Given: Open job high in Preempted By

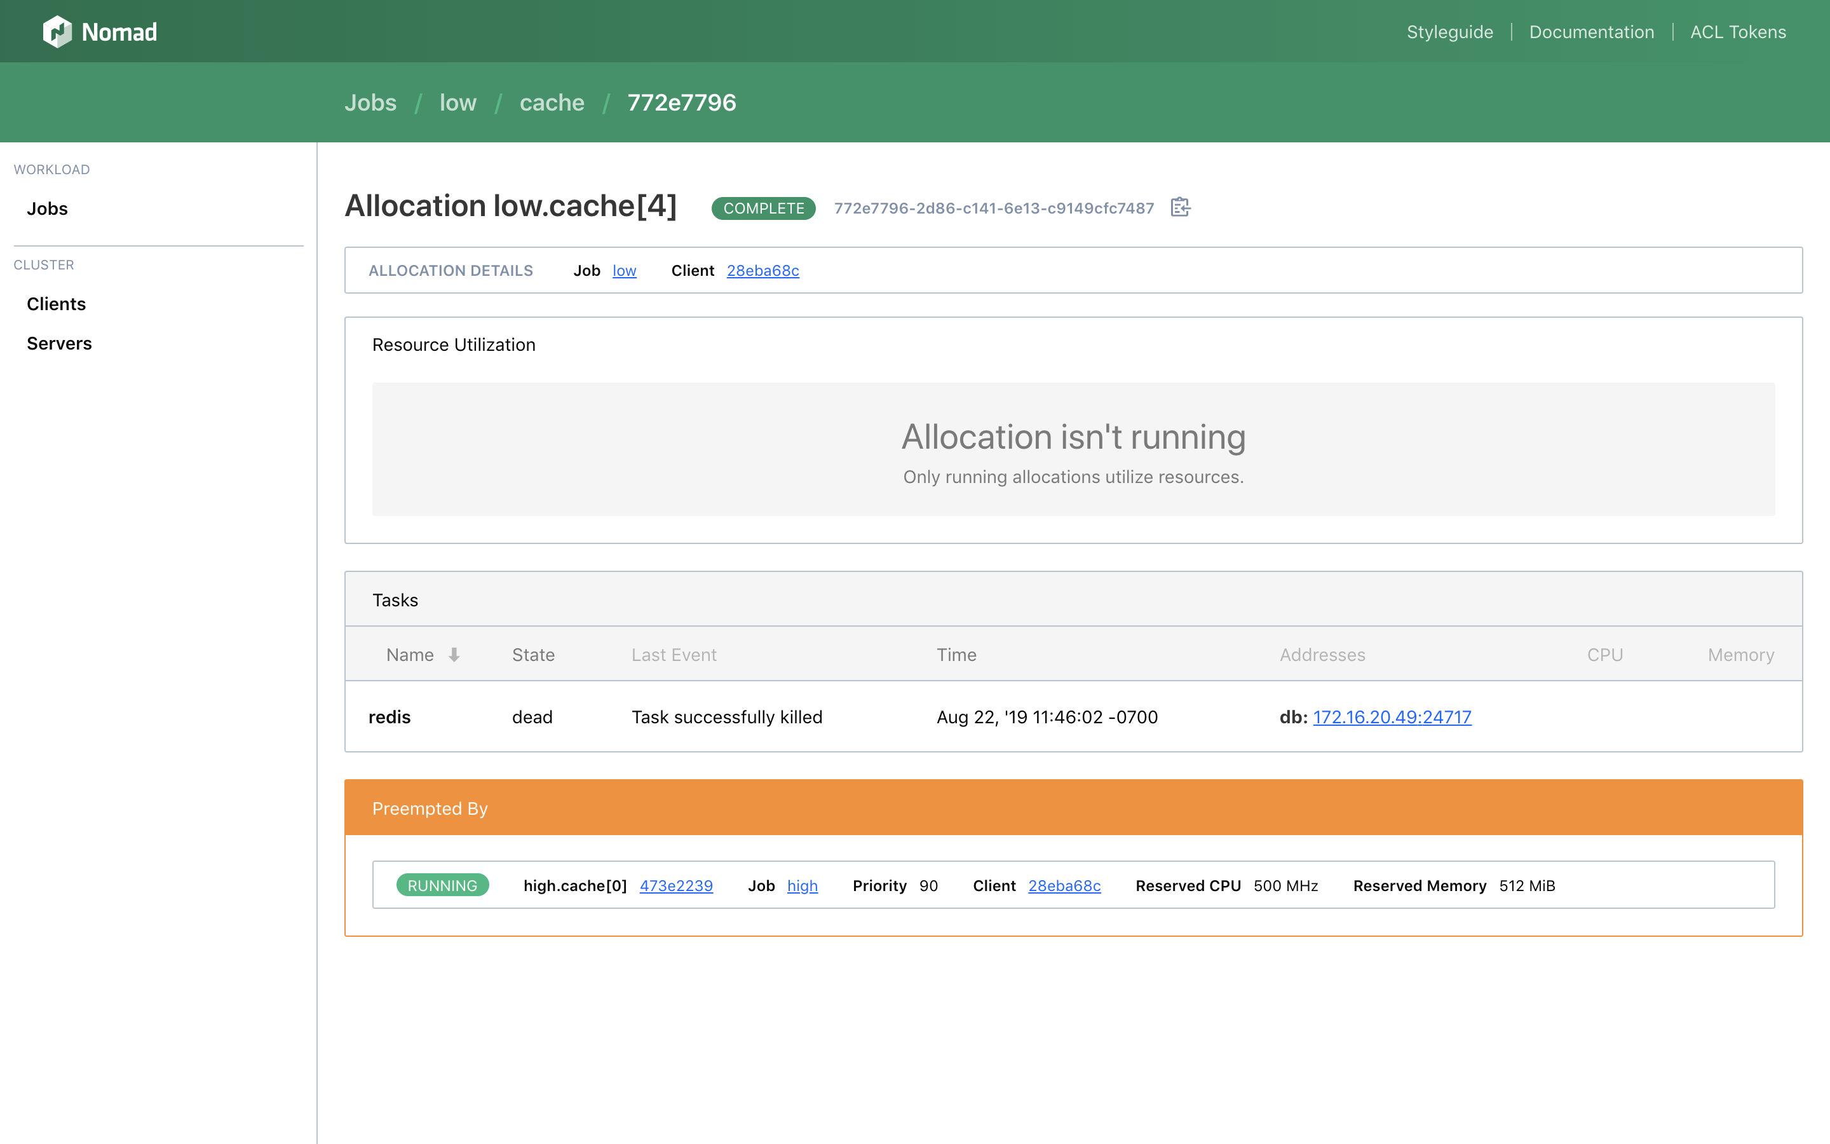Looking at the screenshot, I should [801, 885].
